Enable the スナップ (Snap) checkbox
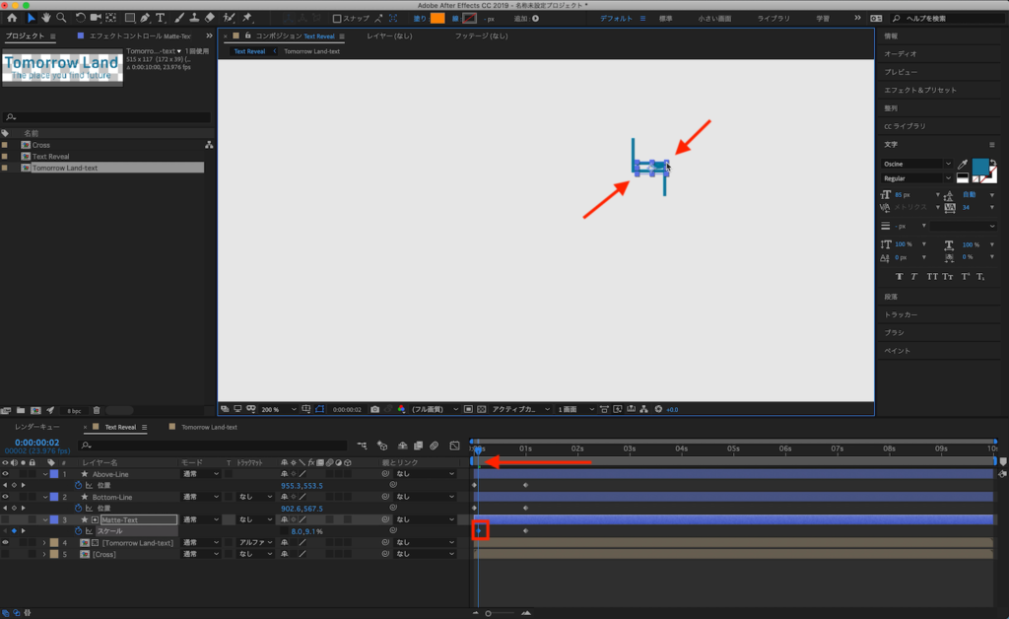 (x=337, y=19)
